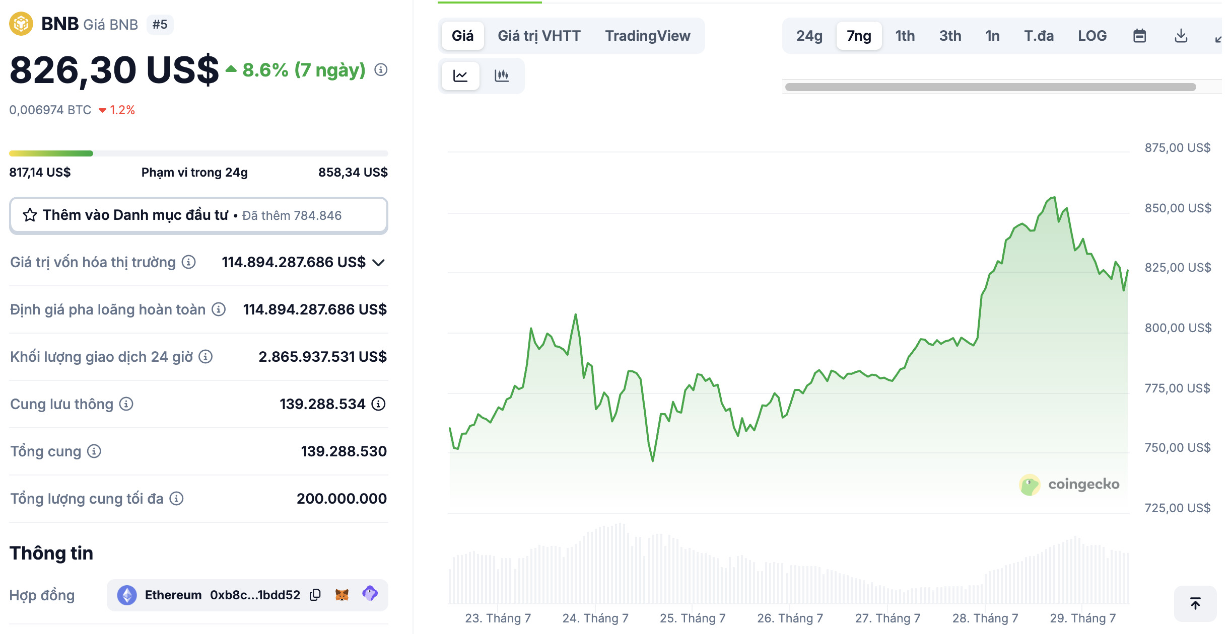Select the Giá chart tab
Viewport: 1230px width, 634px height.
click(462, 36)
